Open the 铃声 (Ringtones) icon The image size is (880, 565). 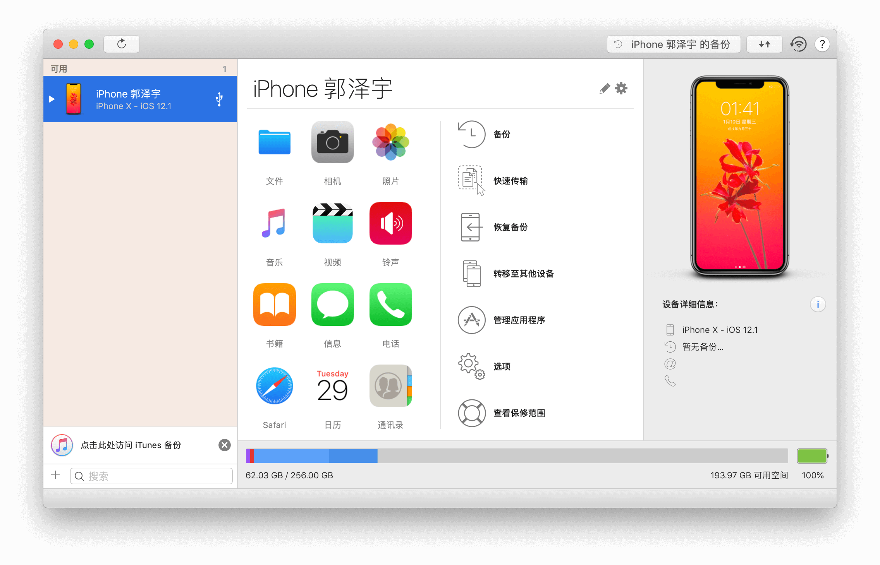click(390, 223)
